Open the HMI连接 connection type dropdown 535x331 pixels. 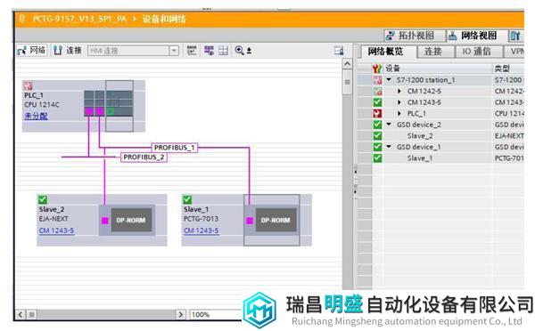pyautogui.click(x=174, y=51)
